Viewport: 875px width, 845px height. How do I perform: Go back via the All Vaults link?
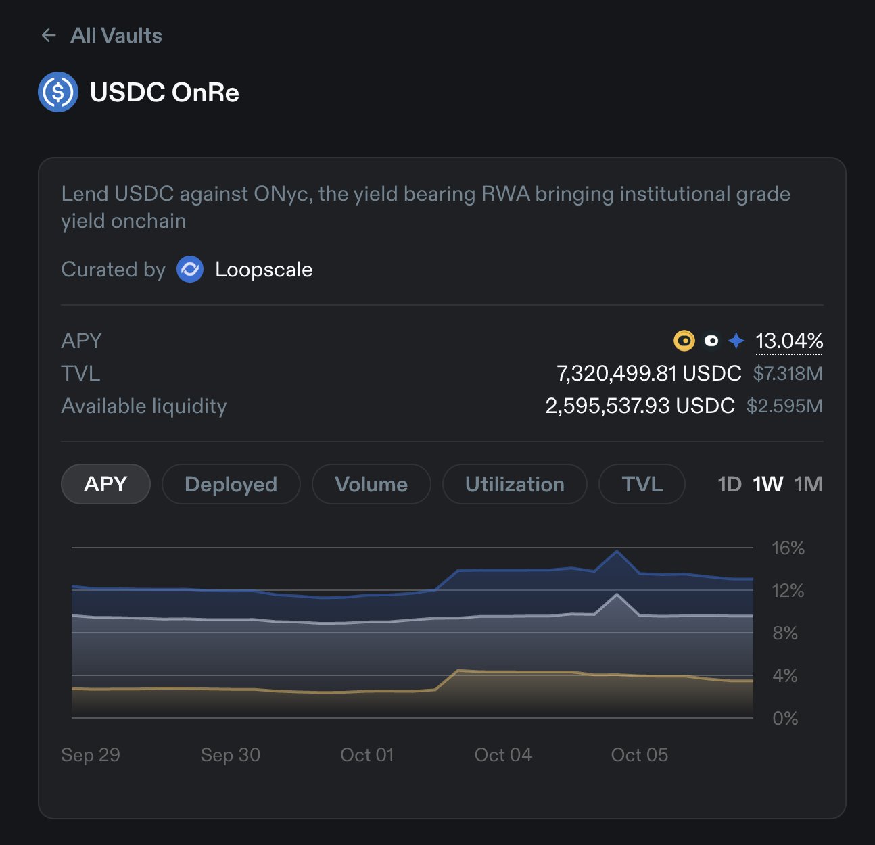(116, 35)
